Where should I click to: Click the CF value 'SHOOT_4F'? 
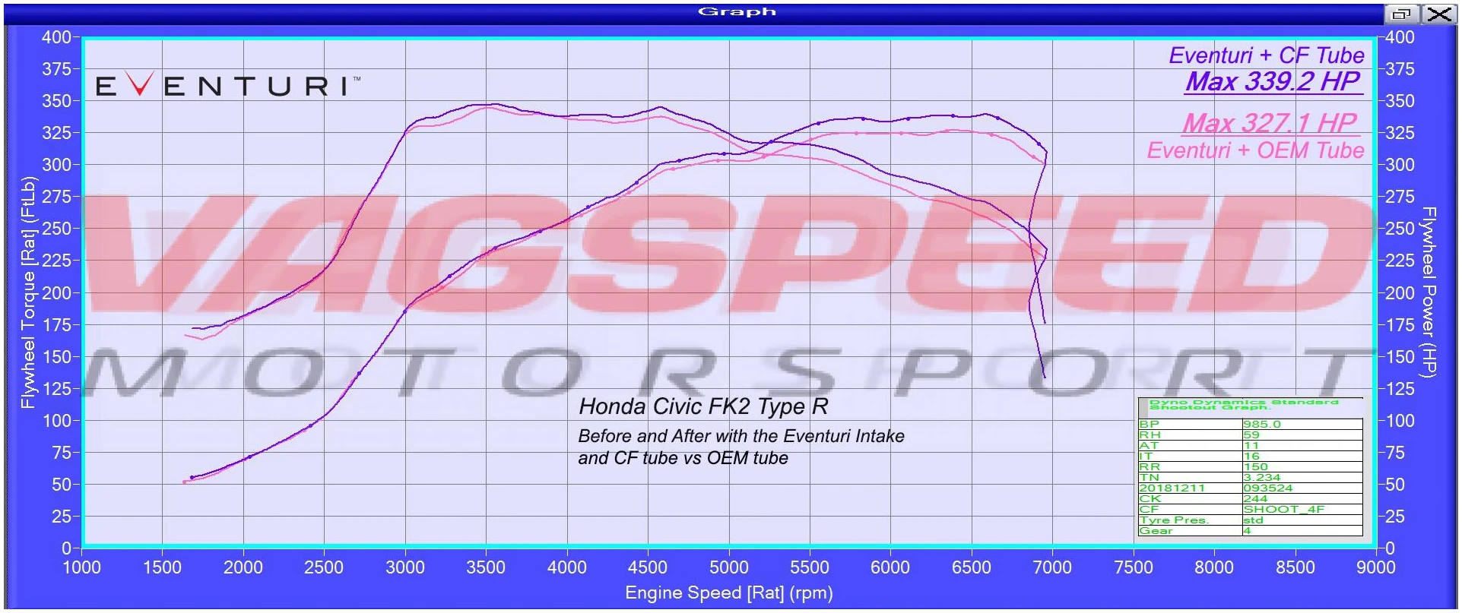pos(1302,510)
